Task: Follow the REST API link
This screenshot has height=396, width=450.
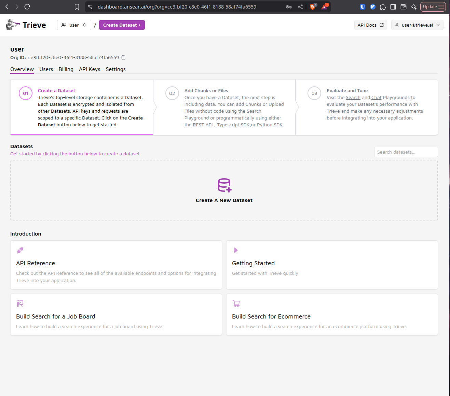Action: pyautogui.click(x=203, y=125)
